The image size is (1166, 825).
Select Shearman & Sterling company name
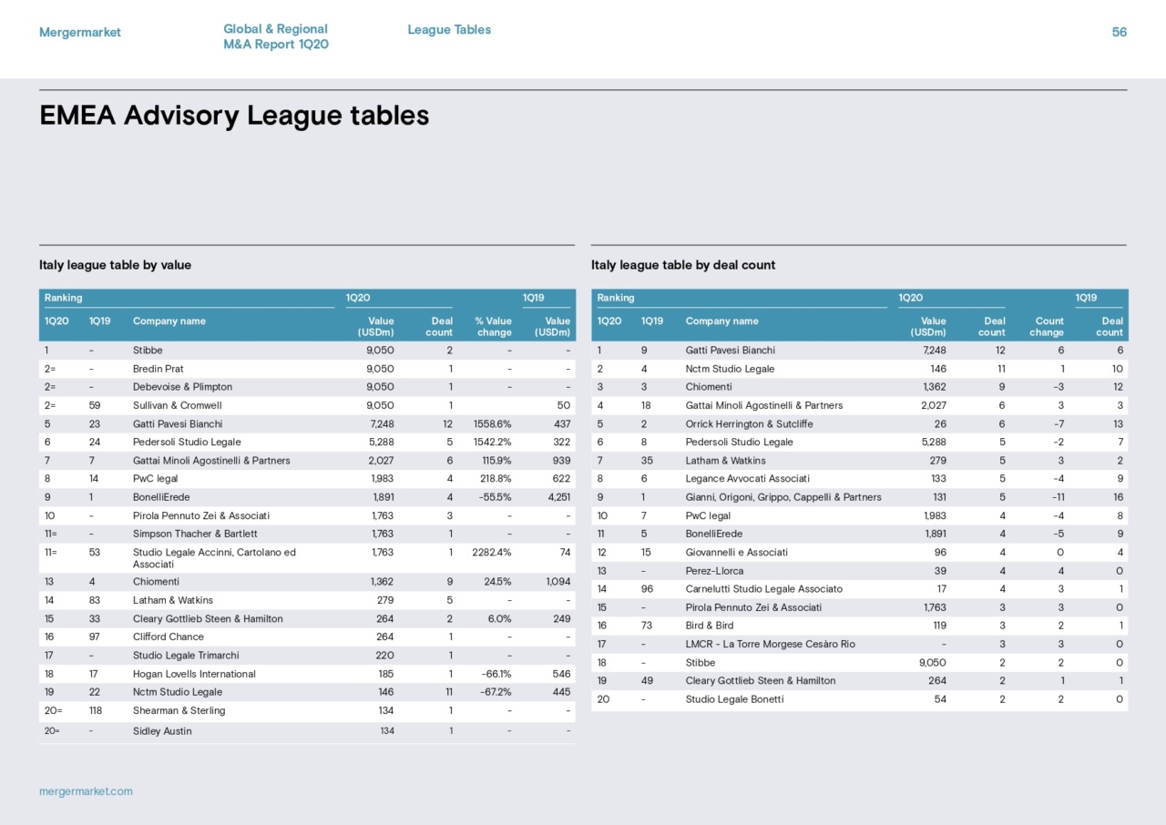pos(179,710)
